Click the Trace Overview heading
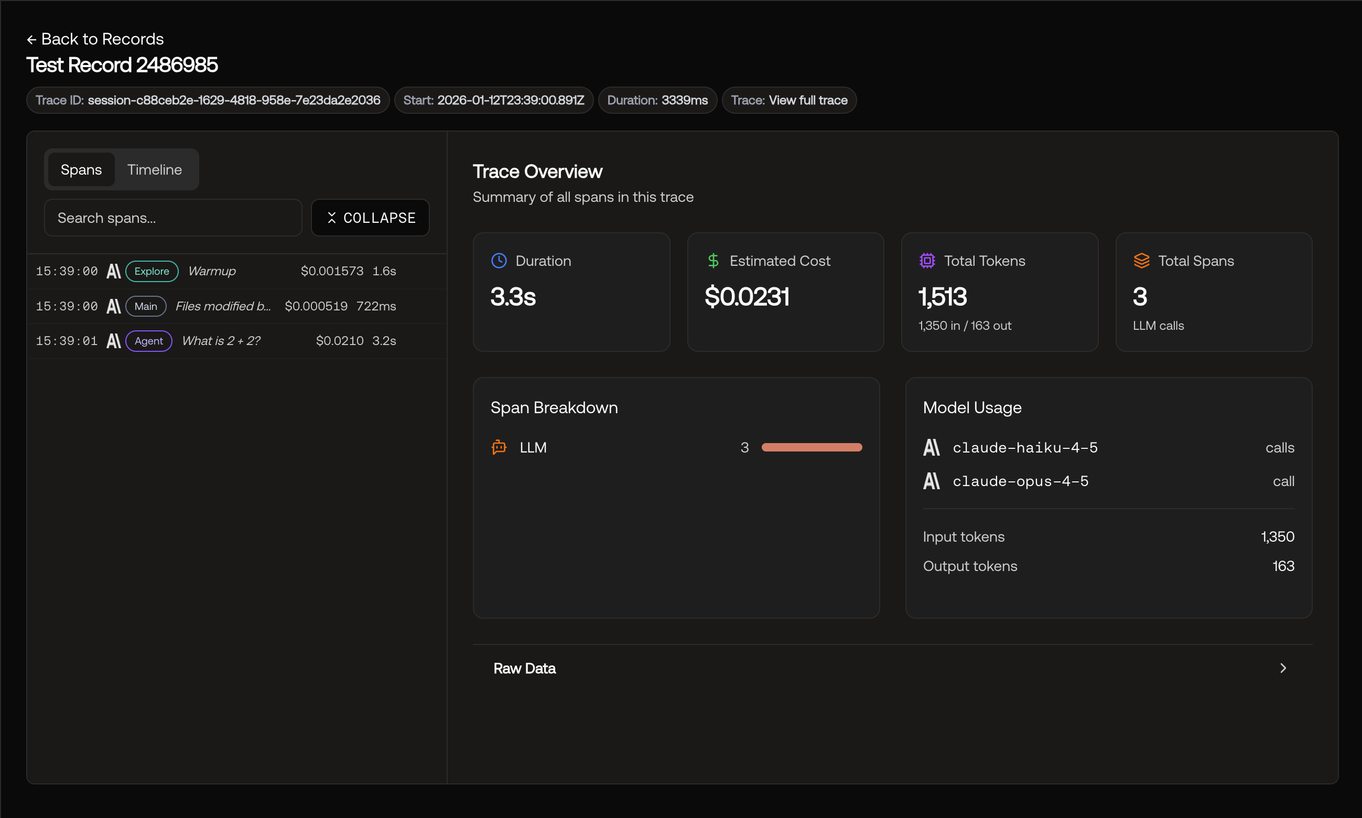Image resolution: width=1362 pixels, height=818 pixels. pyautogui.click(x=538, y=171)
